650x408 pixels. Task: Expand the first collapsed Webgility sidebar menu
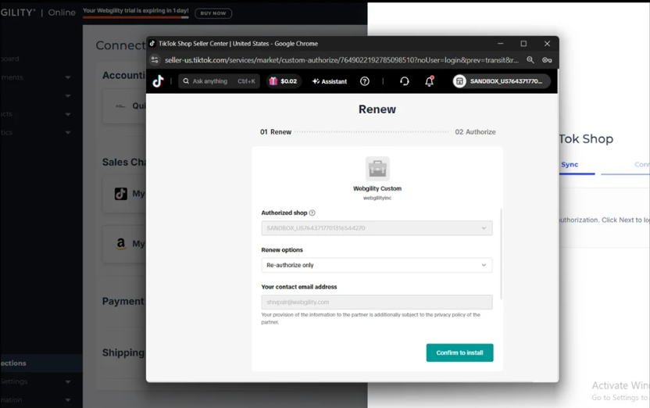point(67,77)
